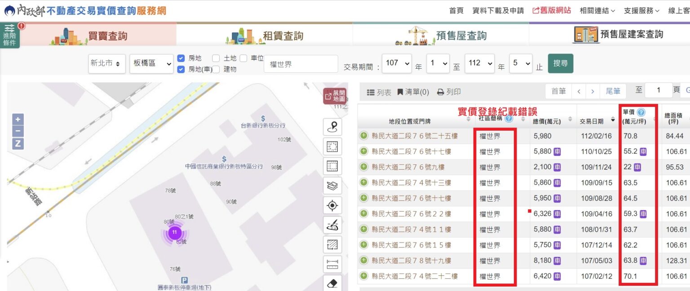The width and height of the screenshot is (690, 291).
Task: Zoom in the map with plus button
Action: [x=18, y=119]
